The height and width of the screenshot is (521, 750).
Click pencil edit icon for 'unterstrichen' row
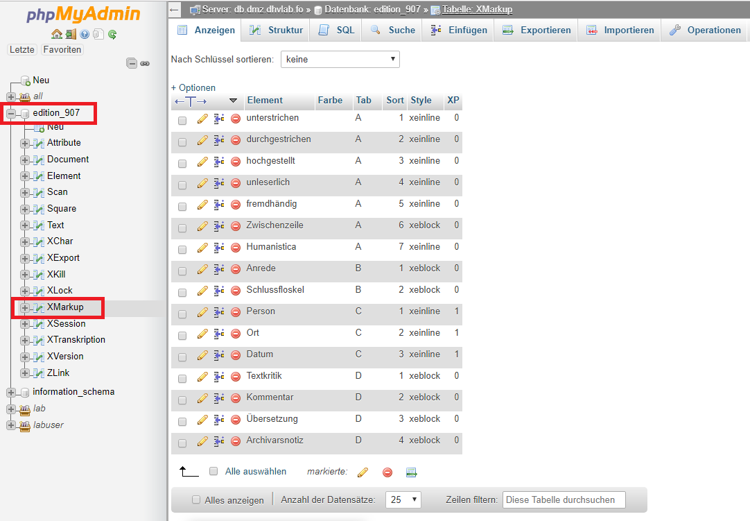pyautogui.click(x=202, y=119)
